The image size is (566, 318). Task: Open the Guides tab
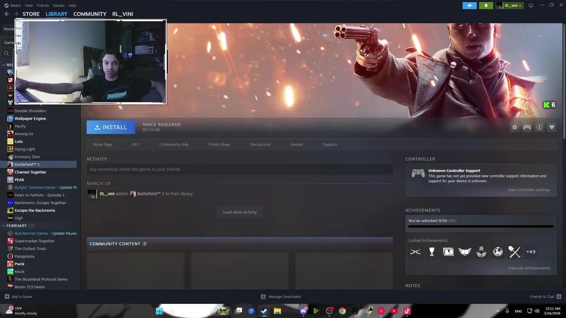(x=297, y=144)
